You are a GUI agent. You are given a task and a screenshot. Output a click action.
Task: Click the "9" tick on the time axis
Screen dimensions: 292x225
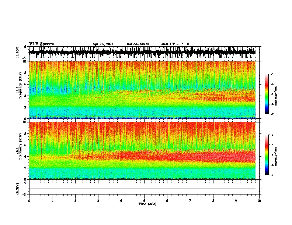[236, 201]
